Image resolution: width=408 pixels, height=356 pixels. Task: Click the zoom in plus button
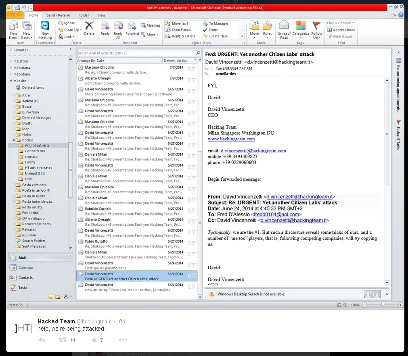tap(400, 305)
